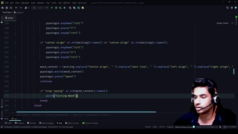Viewport: 238px width, 134px height.
Task: Click fold marker at line 146
Action: (x=15, y=105)
